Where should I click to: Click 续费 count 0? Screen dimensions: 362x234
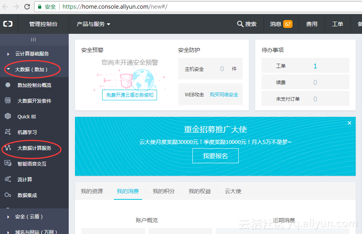pos(315,83)
